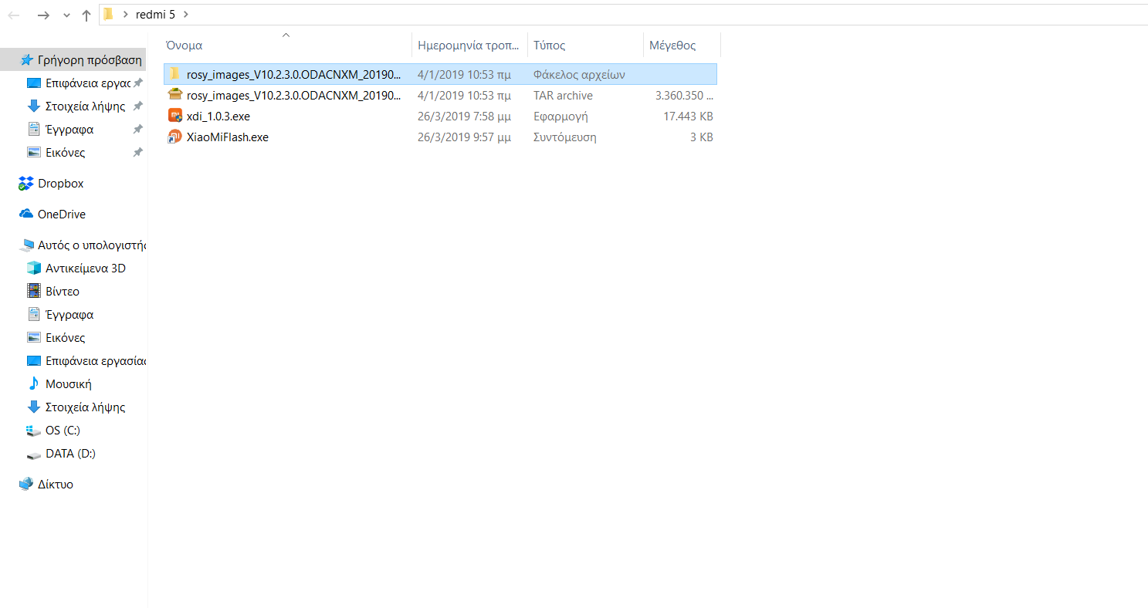This screenshot has width=1148, height=608.
Task: Click the OneDrive cloud icon
Action: tap(26, 214)
